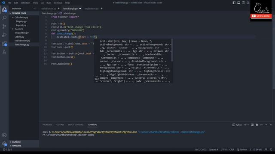Open Explorer's three-dot more actions menu
Viewport: 275px width, 154px height.
[35, 9]
